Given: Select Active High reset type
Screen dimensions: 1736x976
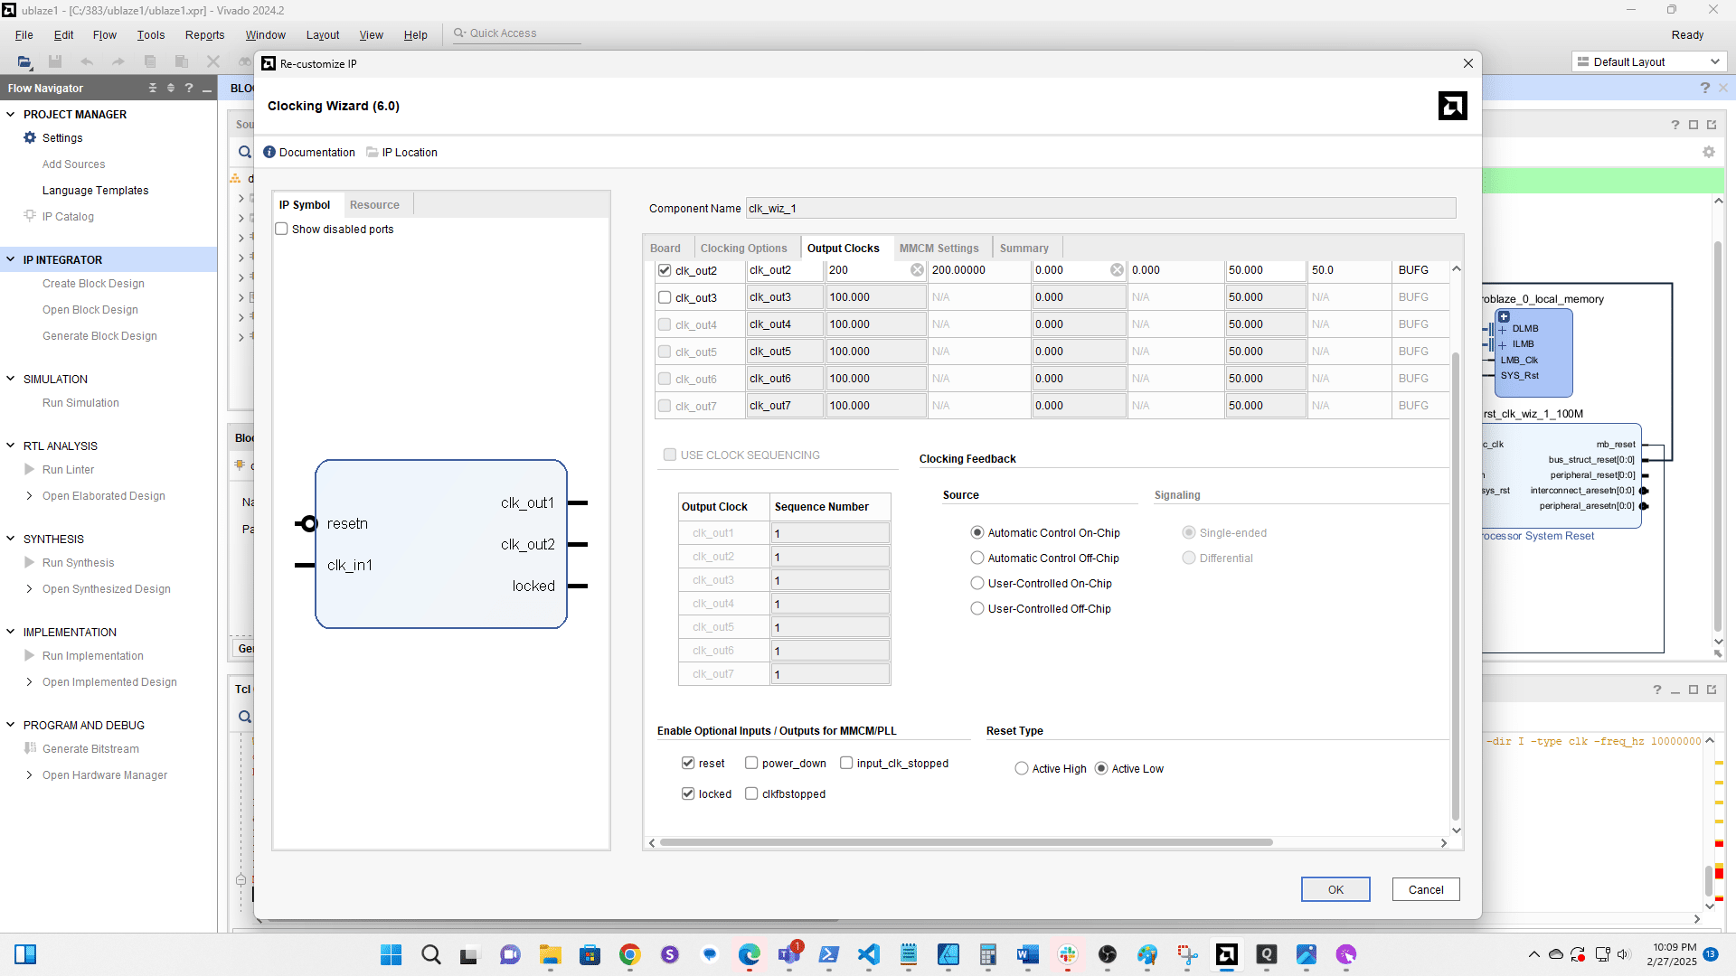Looking at the screenshot, I should (x=1022, y=769).
